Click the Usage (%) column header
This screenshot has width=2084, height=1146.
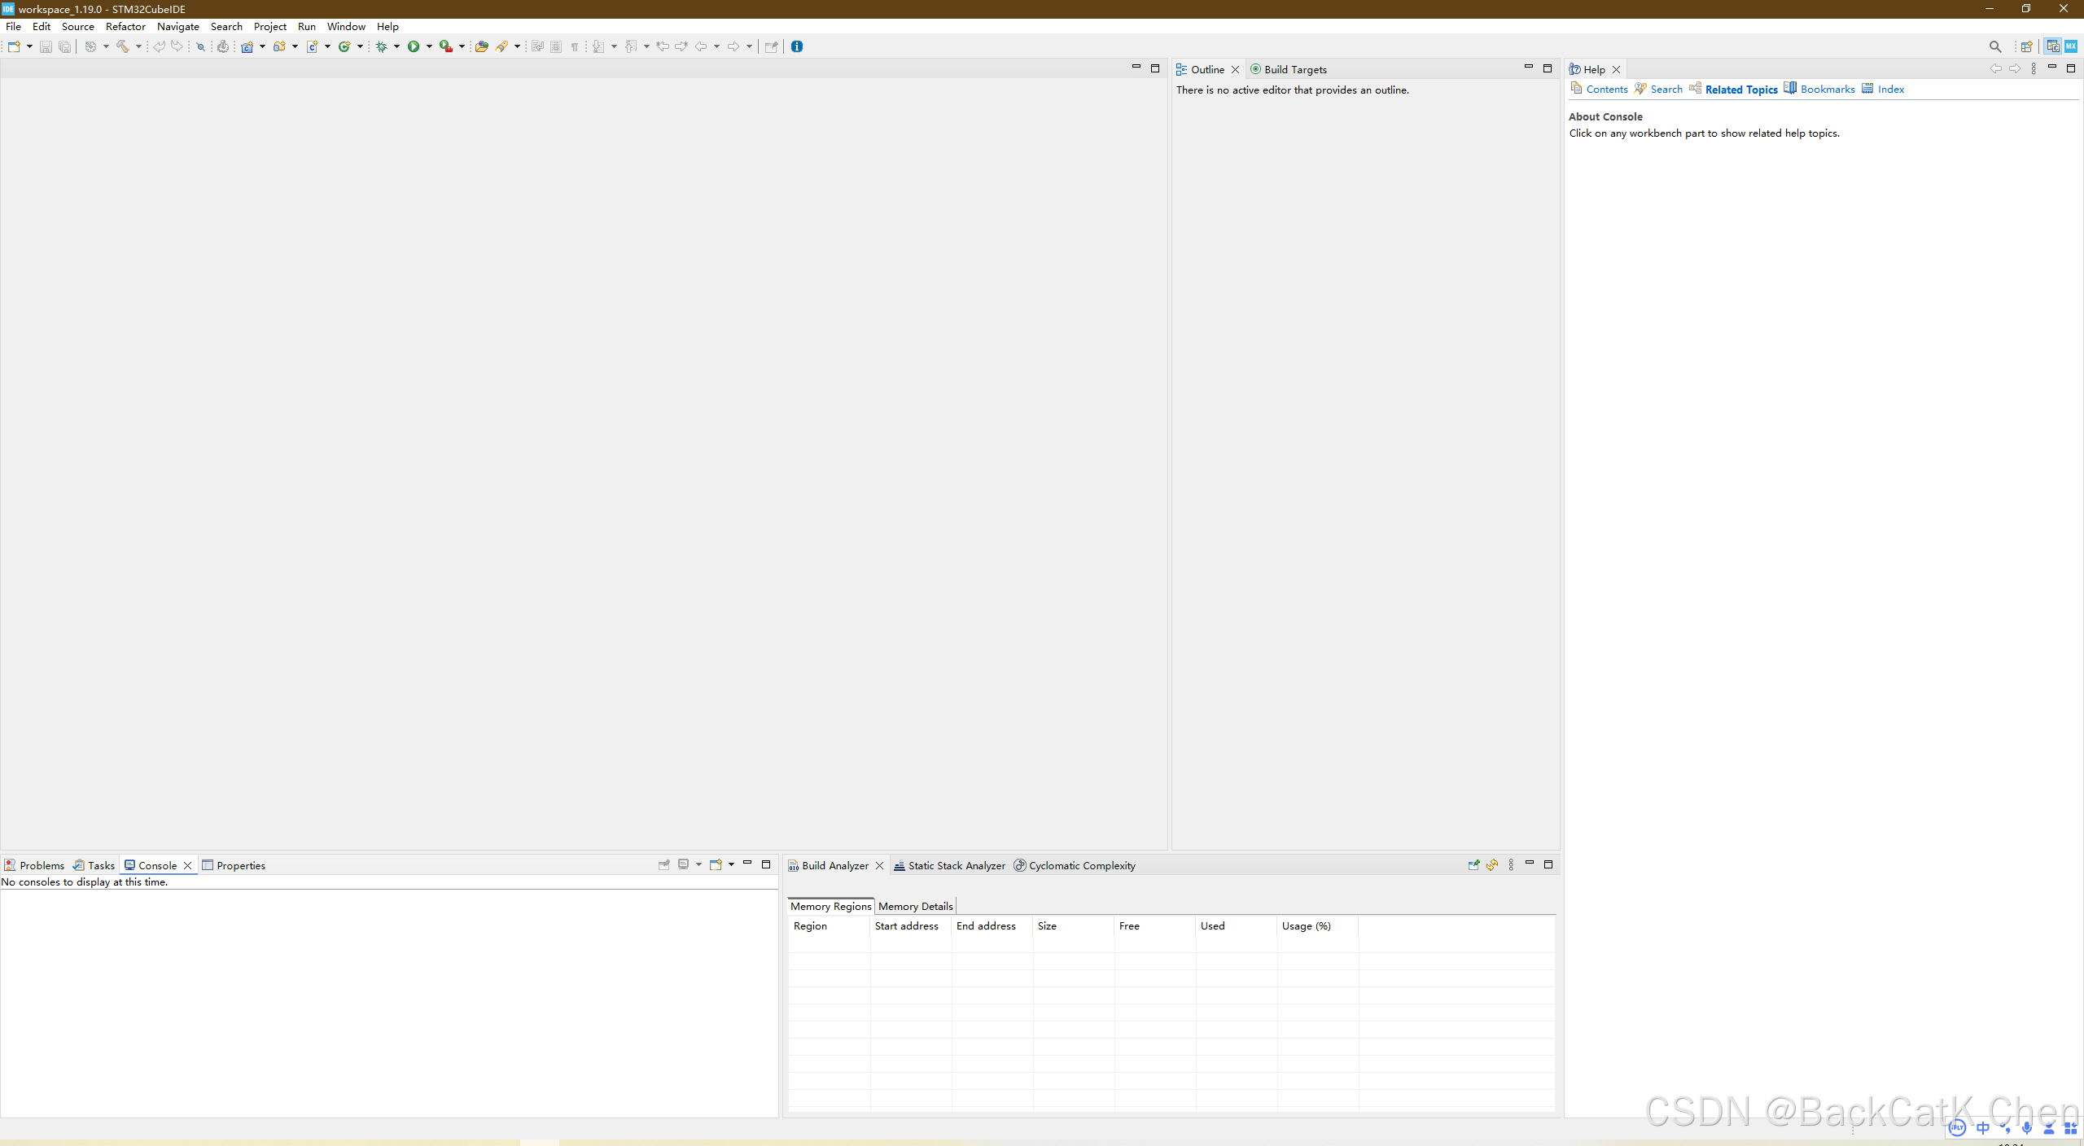pyautogui.click(x=1306, y=926)
